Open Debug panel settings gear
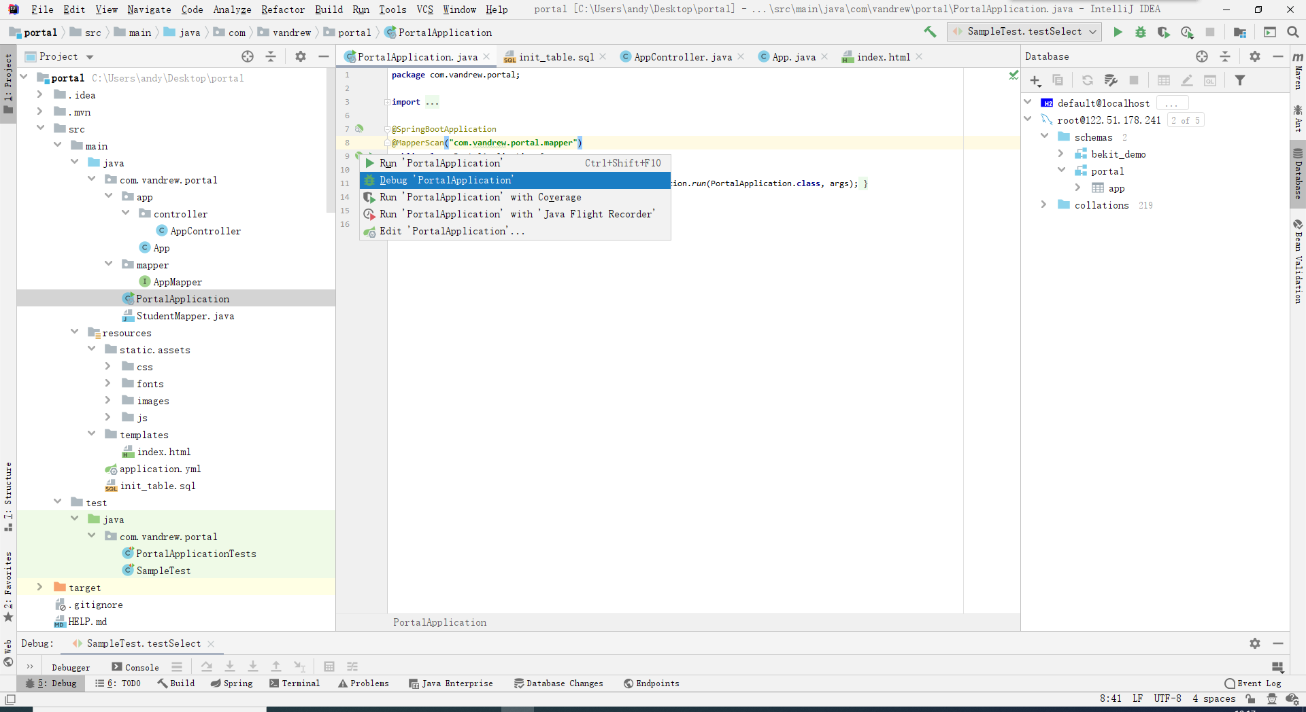 click(x=1255, y=643)
